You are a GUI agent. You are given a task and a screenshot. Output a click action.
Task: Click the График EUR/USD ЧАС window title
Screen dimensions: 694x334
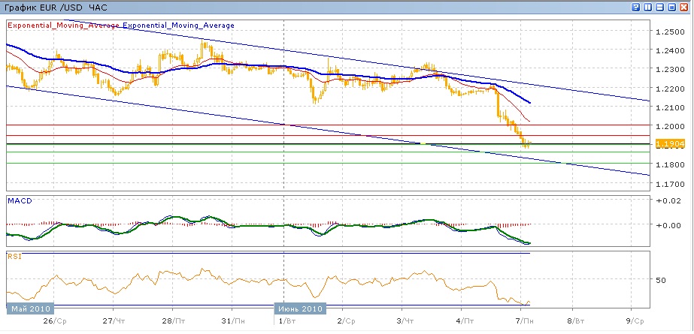pyautogui.click(x=55, y=8)
